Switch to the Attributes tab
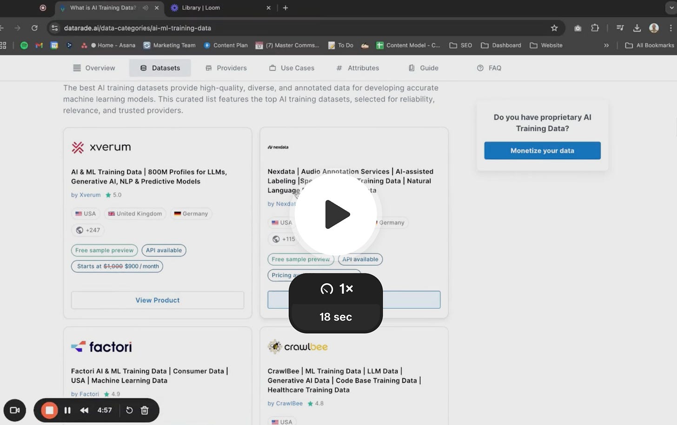Image resolution: width=677 pixels, height=425 pixels. click(358, 68)
